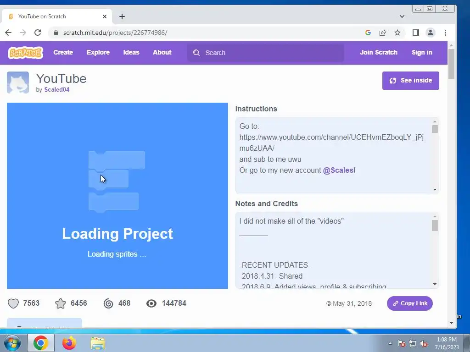Screen dimensions: 470x352
Task: Click the Chrome profile avatar icon
Action: click(x=431, y=33)
